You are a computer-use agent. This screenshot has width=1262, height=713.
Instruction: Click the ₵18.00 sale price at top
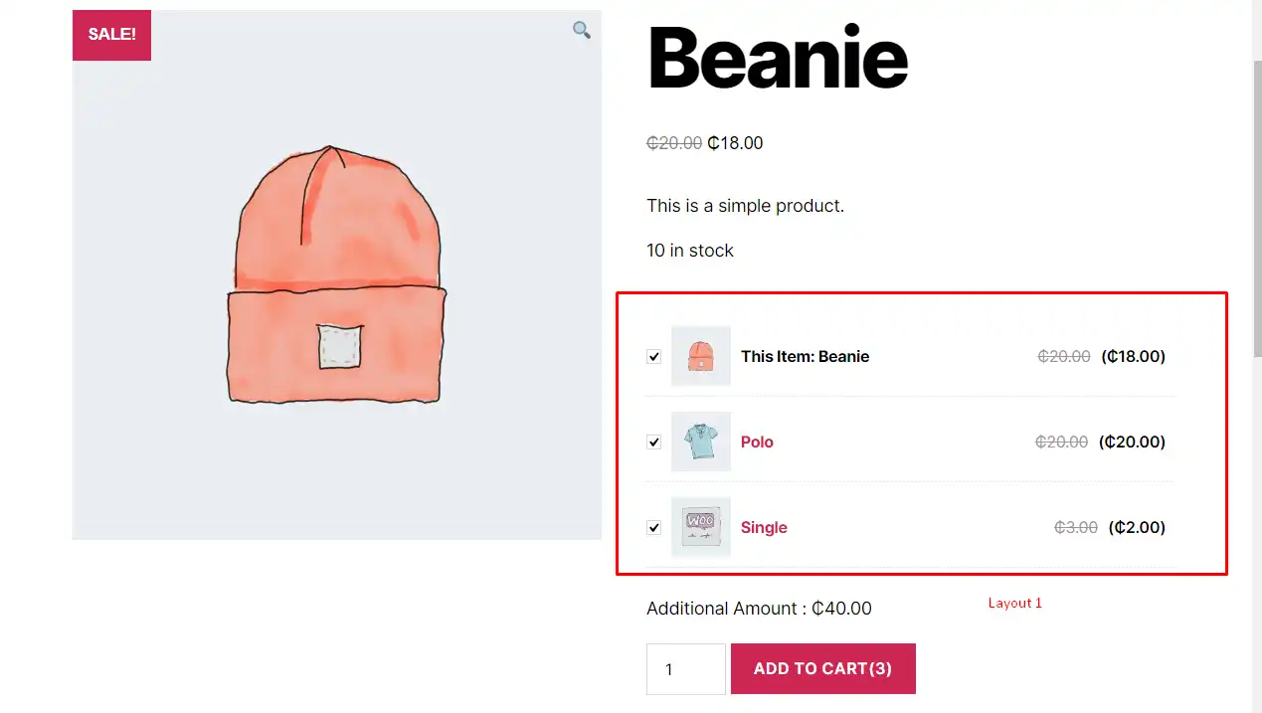pyautogui.click(x=735, y=143)
